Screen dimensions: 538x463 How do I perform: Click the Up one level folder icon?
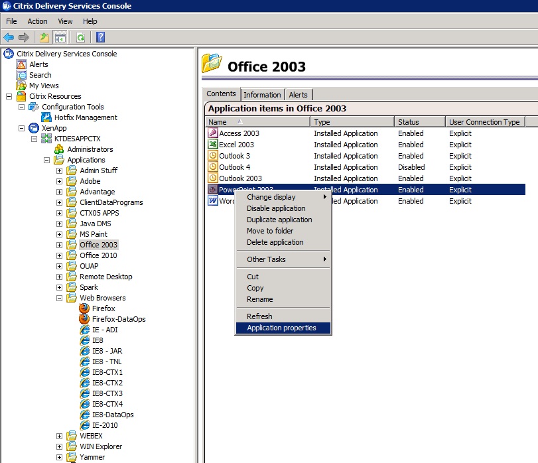click(44, 38)
